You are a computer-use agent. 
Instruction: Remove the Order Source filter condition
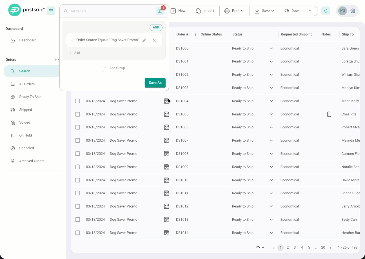tap(154, 40)
